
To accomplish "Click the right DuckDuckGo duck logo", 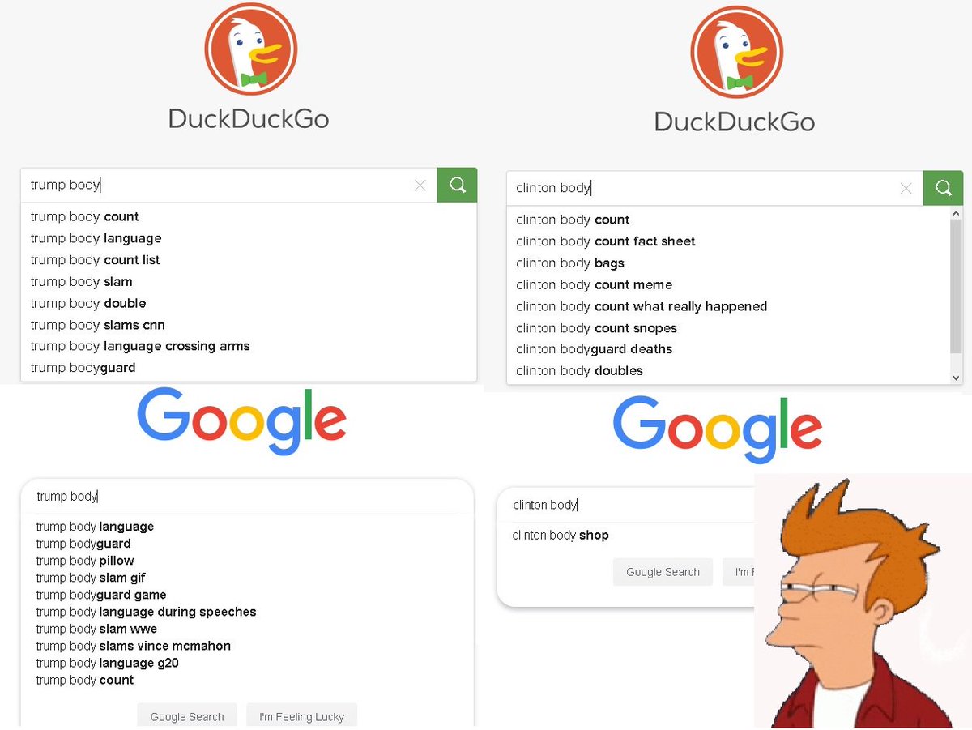I will pyautogui.click(x=736, y=52).
